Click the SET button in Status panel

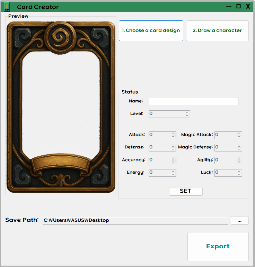click(x=186, y=191)
